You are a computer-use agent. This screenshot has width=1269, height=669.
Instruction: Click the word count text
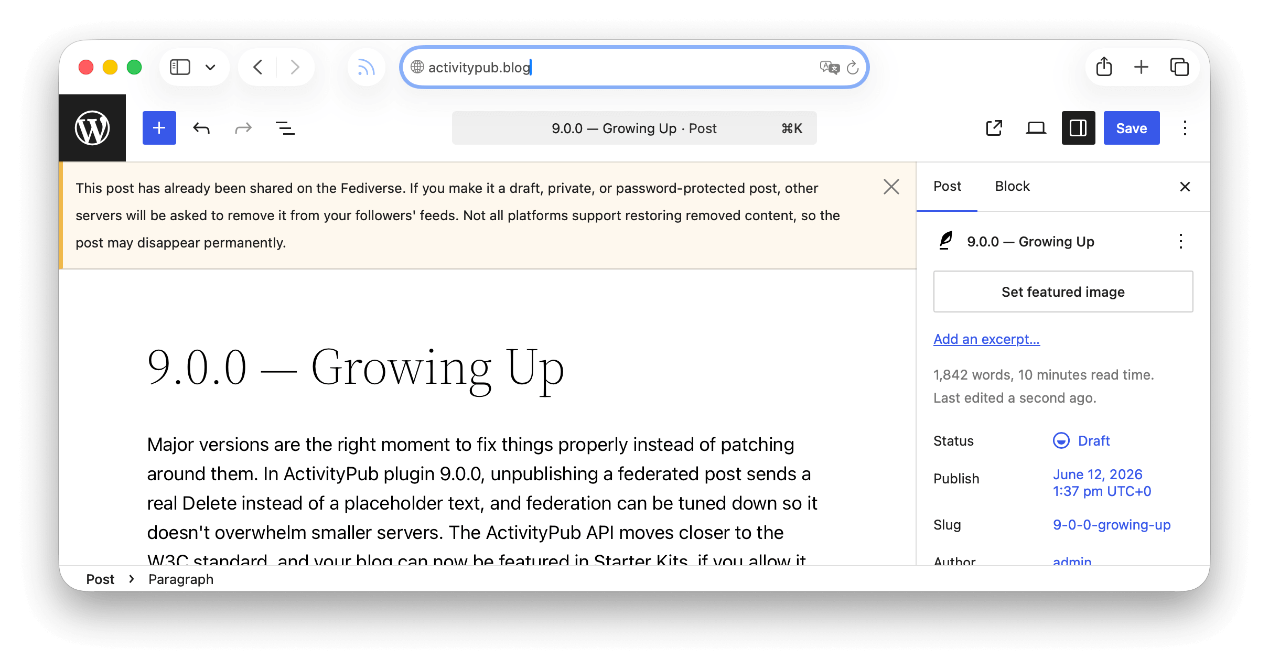(1044, 375)
